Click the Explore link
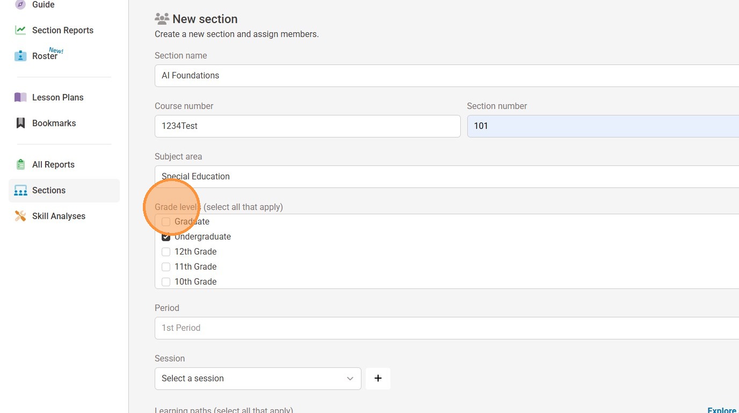Viewport: 739px width, 413px height. [x=722, y=410]
